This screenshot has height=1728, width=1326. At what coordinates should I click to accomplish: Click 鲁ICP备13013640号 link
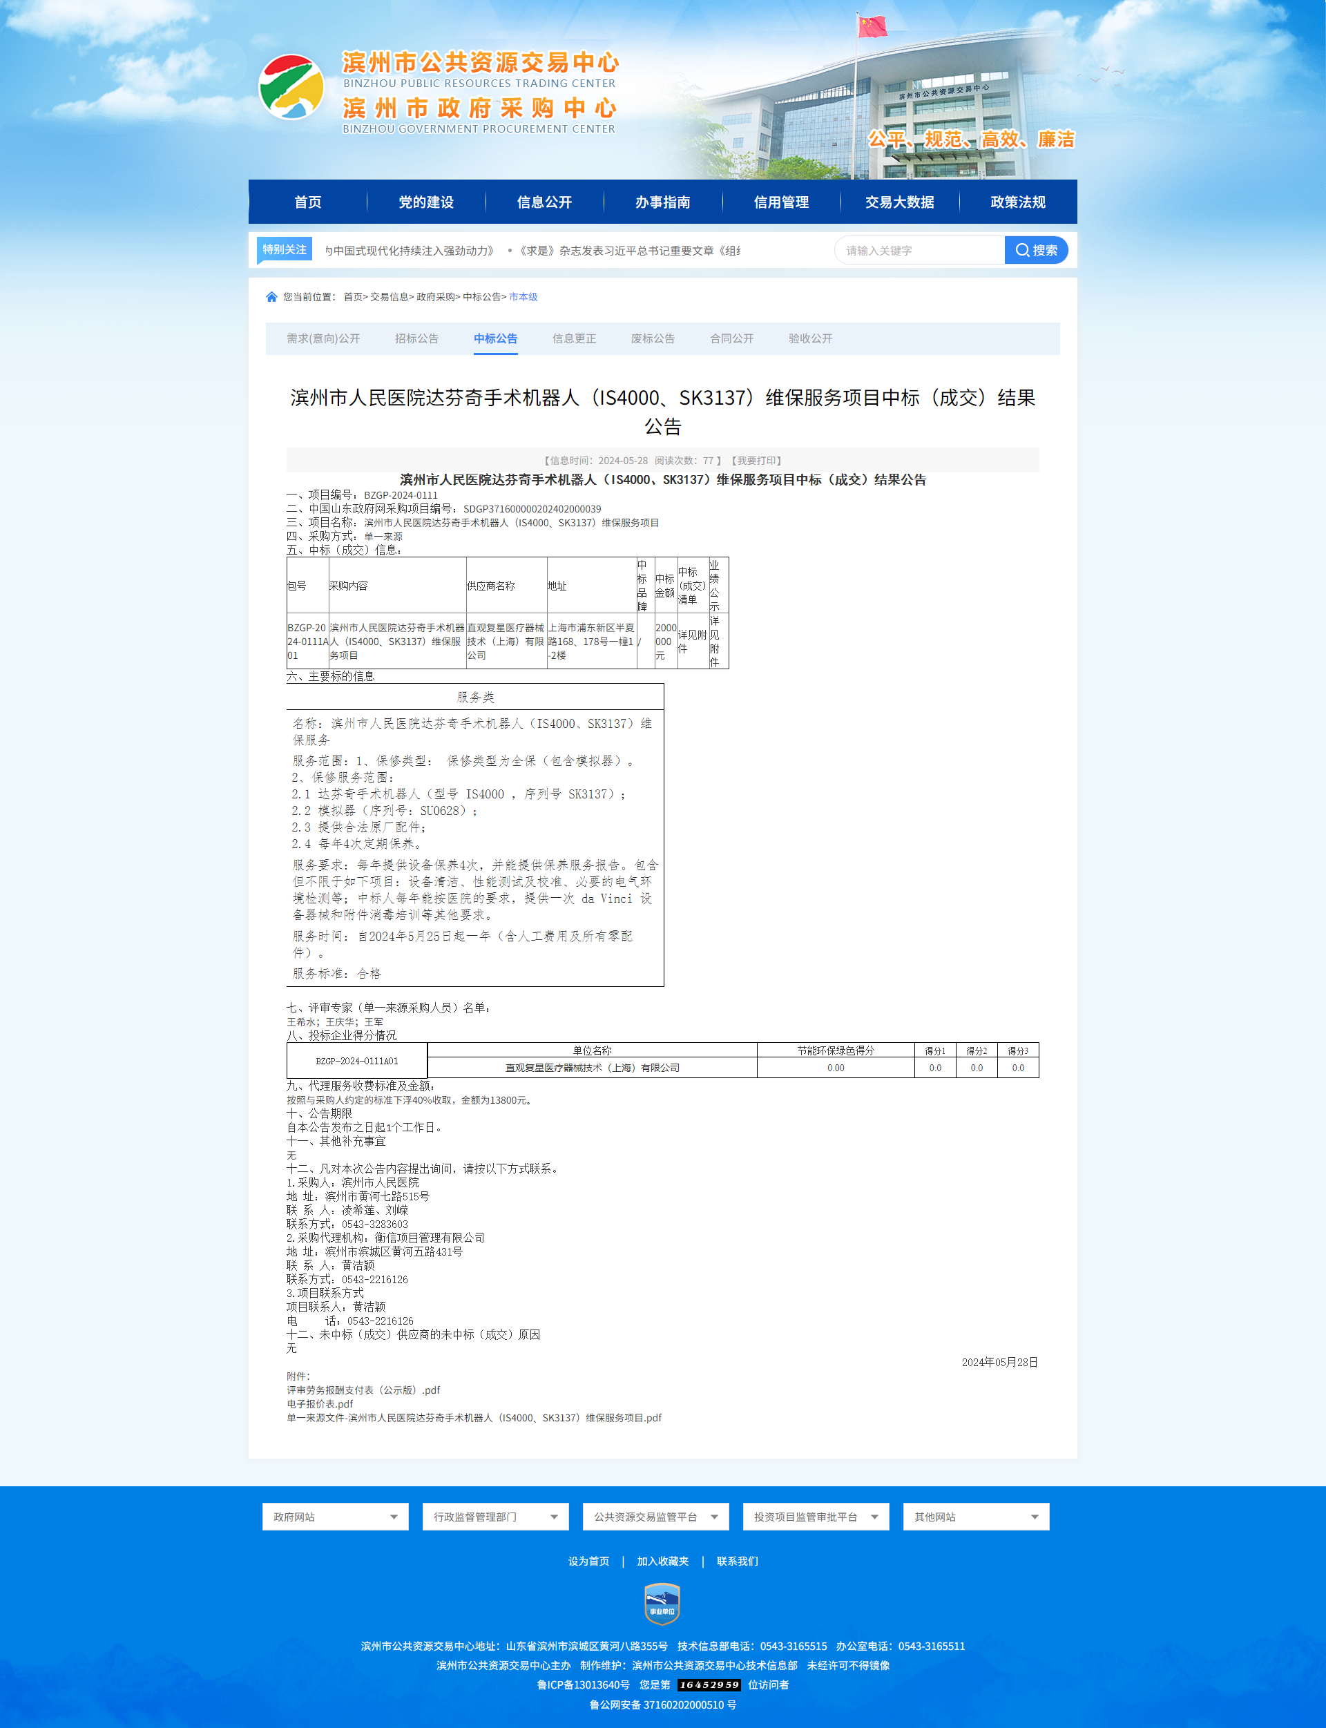[x=584, y=1684]
